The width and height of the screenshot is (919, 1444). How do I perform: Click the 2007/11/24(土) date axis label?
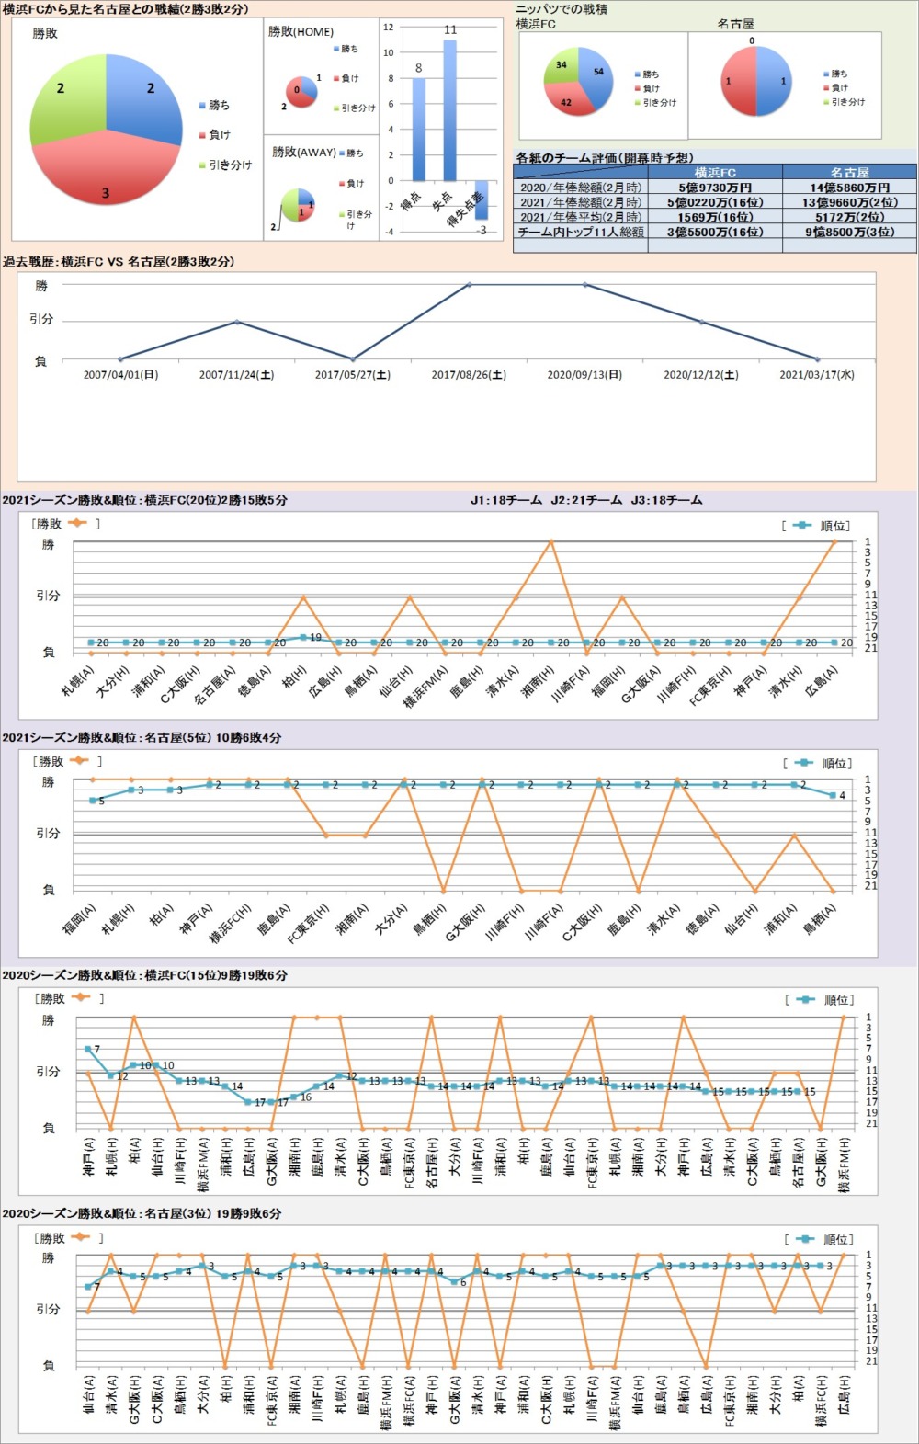click(236, 375)
